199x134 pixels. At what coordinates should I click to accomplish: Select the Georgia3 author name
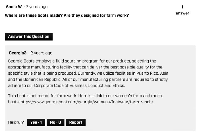18,53
